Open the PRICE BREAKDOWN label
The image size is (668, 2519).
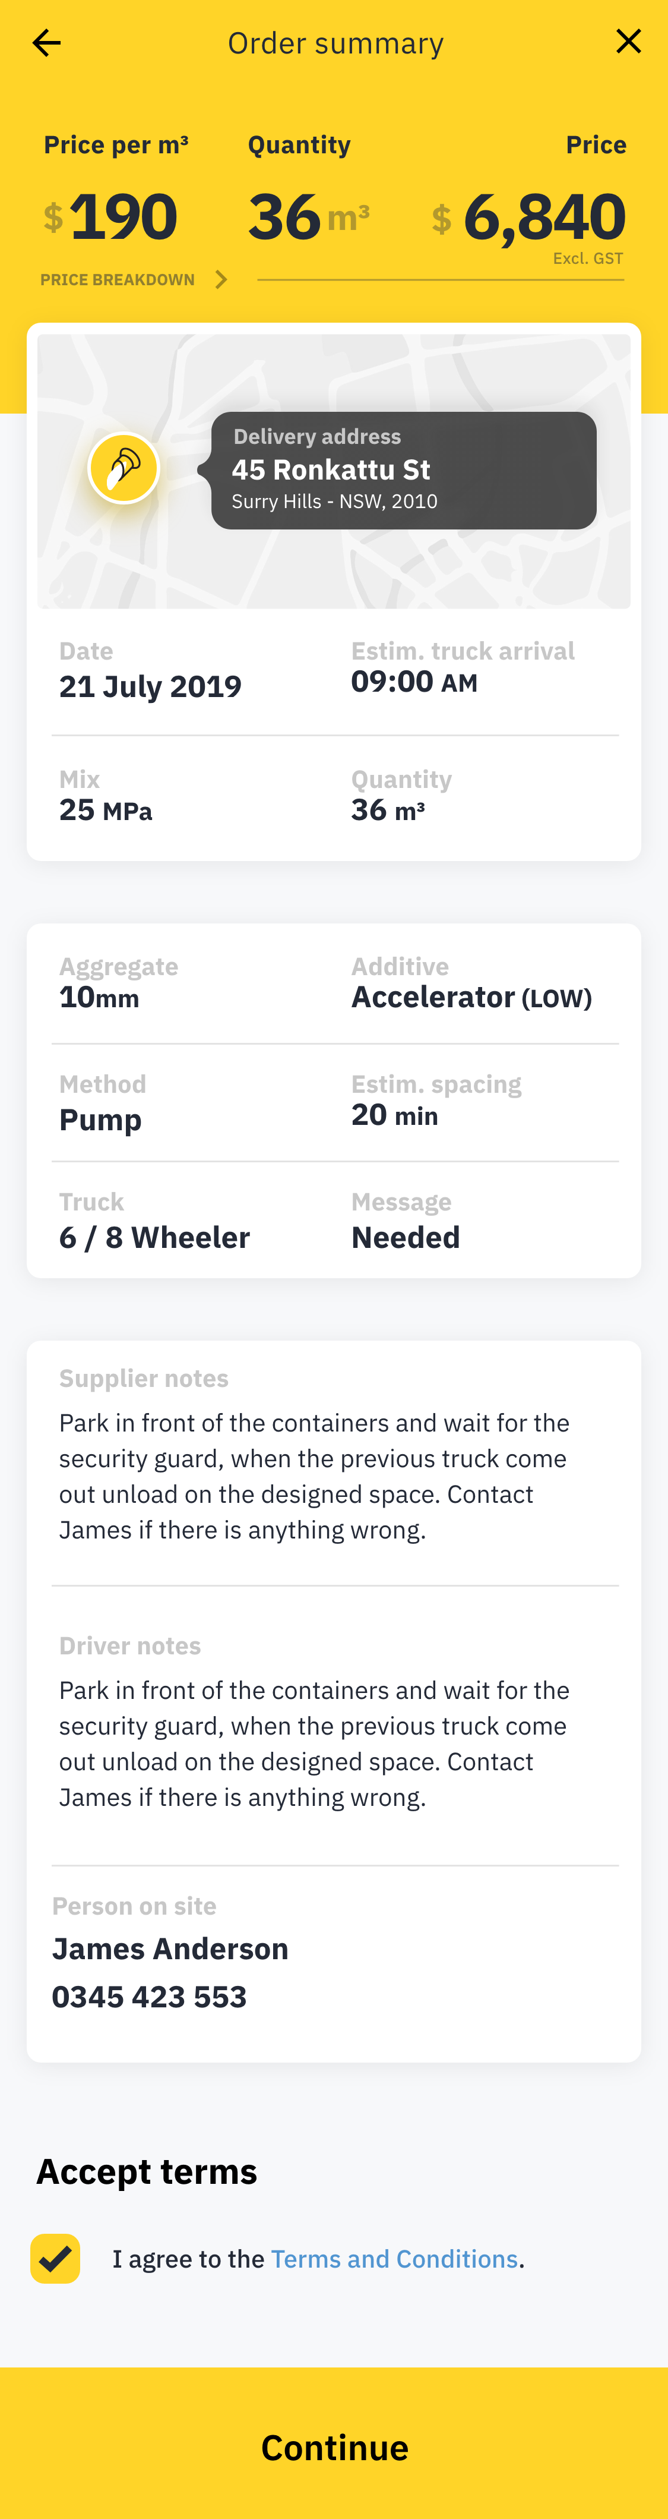click(117, 280)
